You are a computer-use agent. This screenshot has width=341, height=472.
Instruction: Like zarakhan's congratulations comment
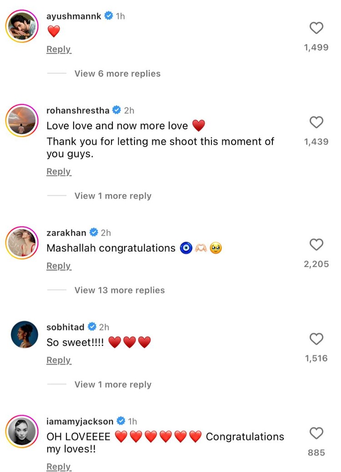316,245
